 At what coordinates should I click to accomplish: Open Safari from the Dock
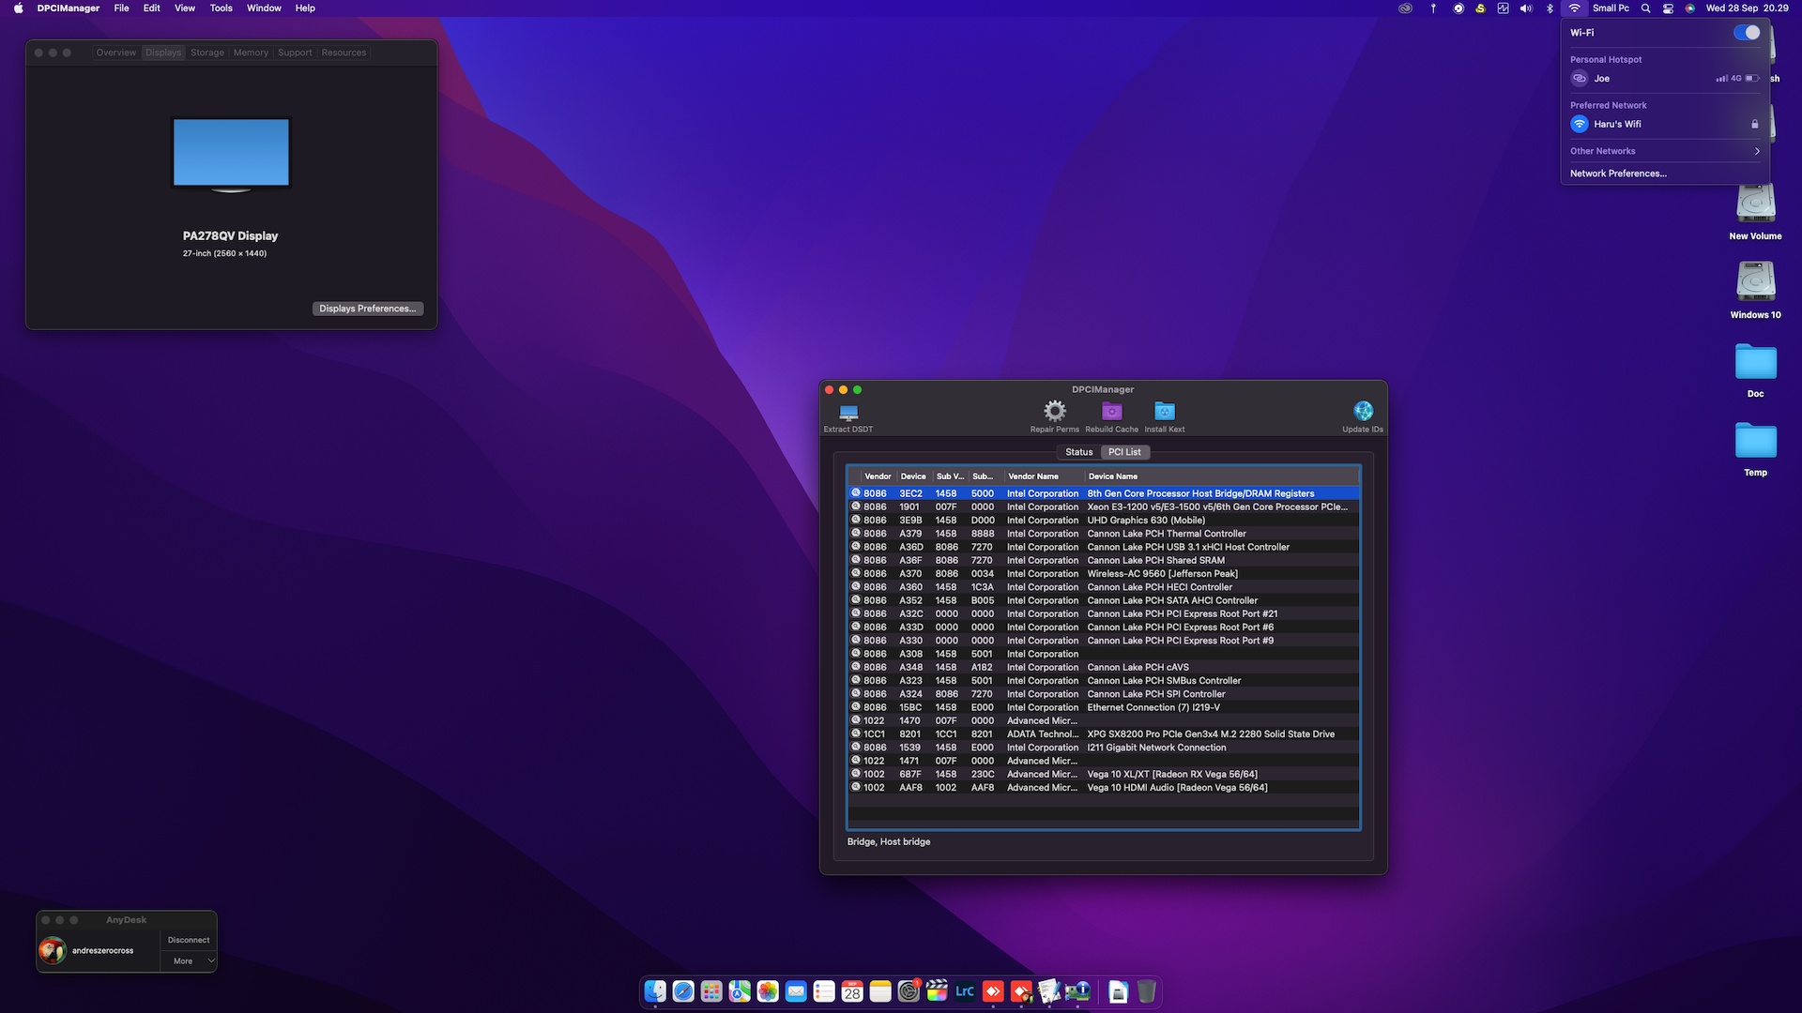pos(683,991)
